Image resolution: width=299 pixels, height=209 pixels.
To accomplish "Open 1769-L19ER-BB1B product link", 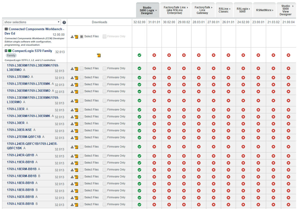I will 20,162.
